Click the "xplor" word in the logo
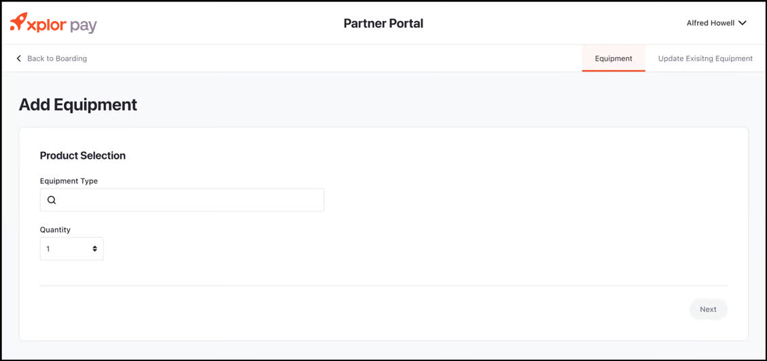The width and height of the screenshot is (767, 361). click(48, 24)
